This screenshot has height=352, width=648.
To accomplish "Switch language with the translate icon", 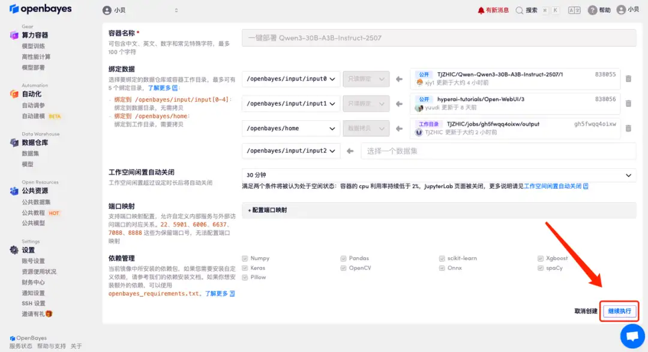I will [574, 10].
